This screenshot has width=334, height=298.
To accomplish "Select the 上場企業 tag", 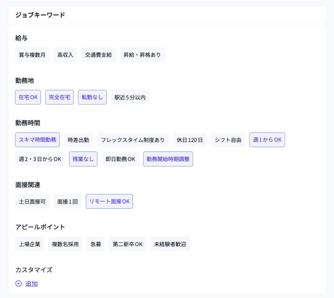I will (x=29, y=244).
